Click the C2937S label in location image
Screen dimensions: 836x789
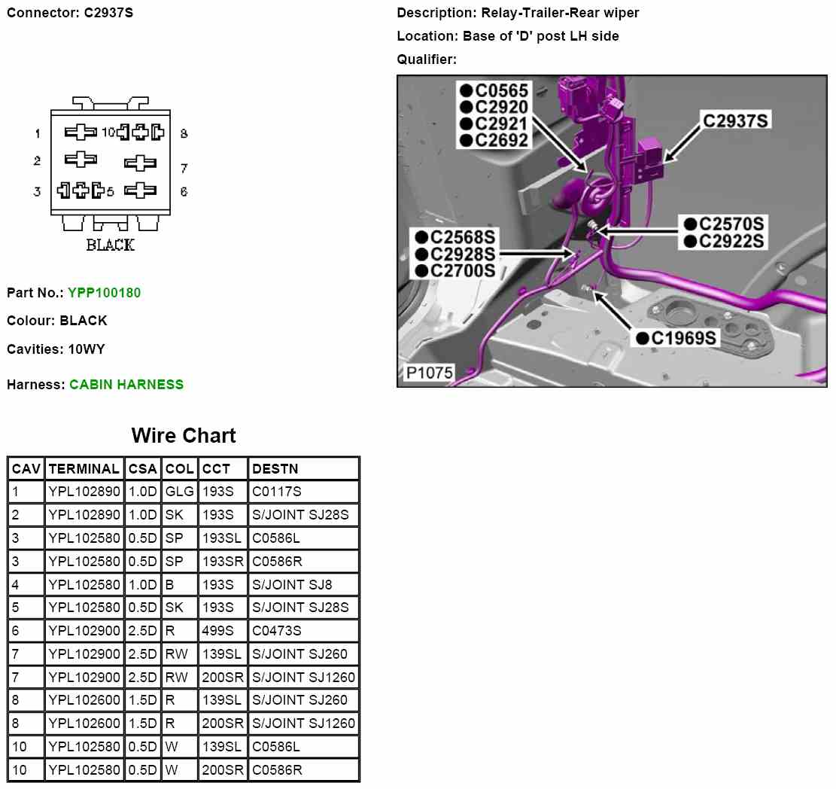click(x=736, y=120)
